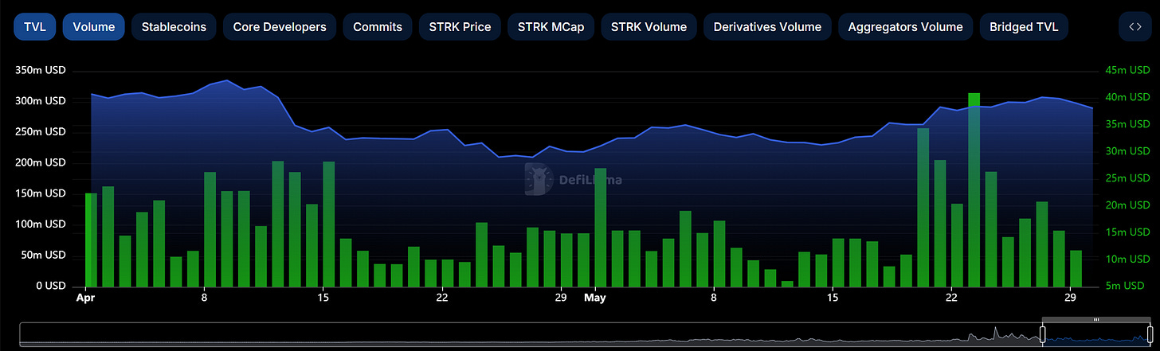
Task: Enable the Commits series
Action: (378, 26)
